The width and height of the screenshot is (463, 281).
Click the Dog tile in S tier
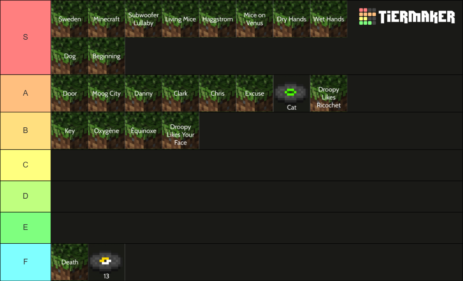click(x=70, y=56)
